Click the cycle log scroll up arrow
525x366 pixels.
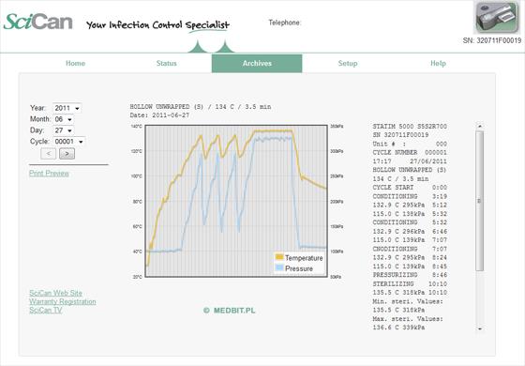[x=480, y=127]
